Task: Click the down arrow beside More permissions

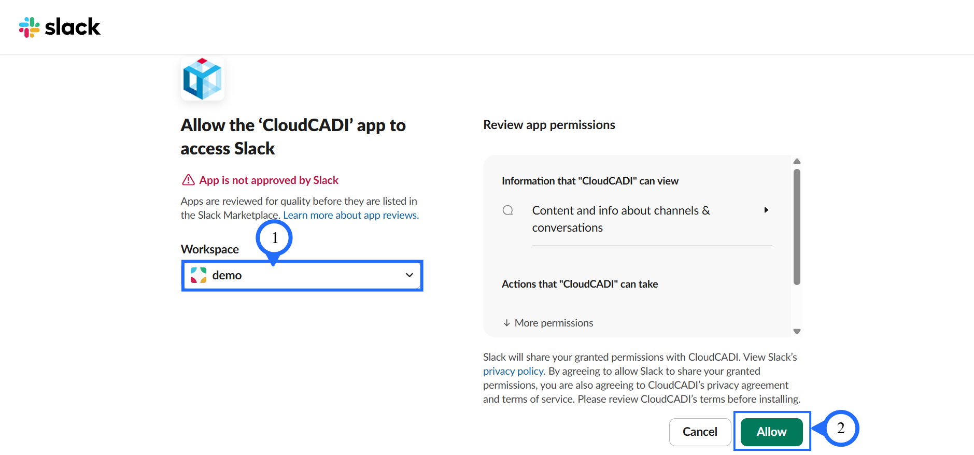Action: click(506, 323)
